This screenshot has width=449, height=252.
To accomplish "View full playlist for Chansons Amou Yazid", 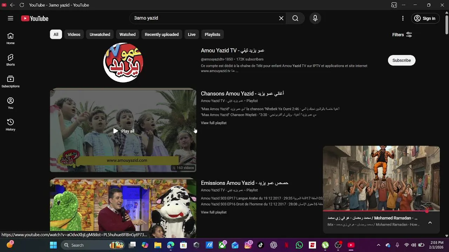I will (x=214, y=123).
